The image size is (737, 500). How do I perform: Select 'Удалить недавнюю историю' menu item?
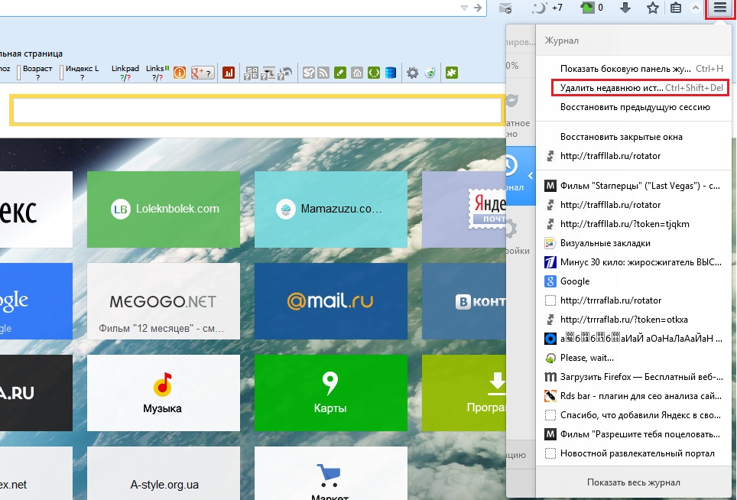(639, 88)
